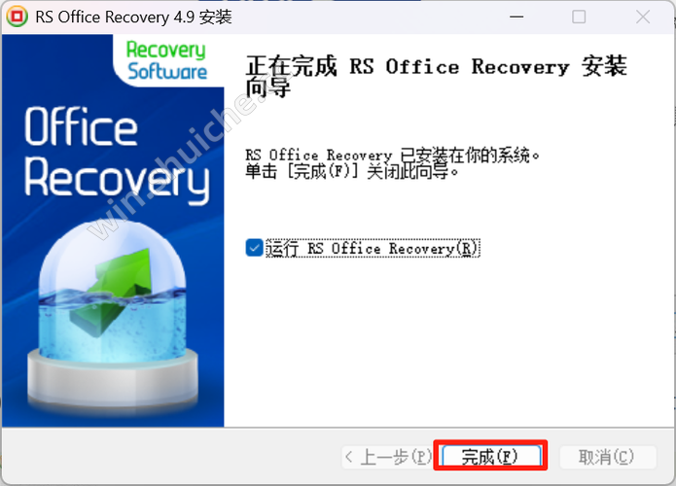Click the 上一步(P) back button
This screenshot has width=676, height=486.
tap(387, 457)
